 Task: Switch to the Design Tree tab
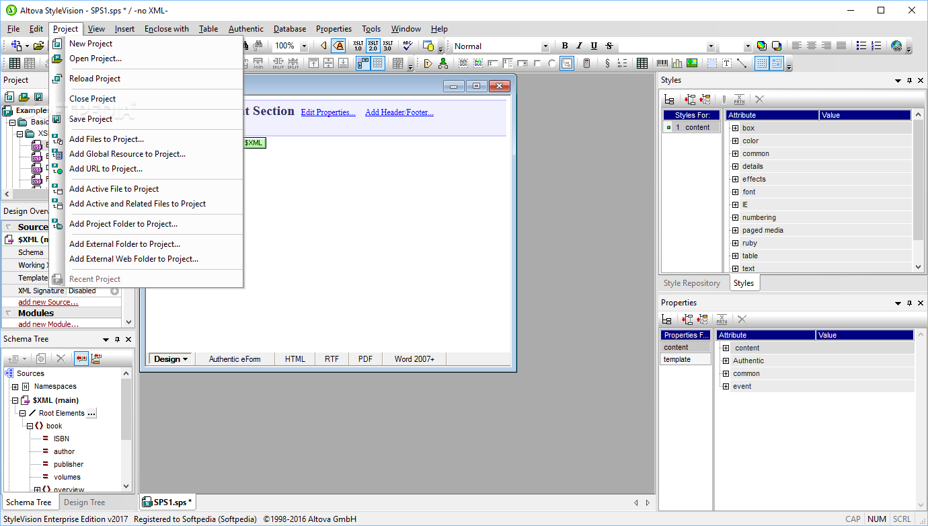coord(84,502)
